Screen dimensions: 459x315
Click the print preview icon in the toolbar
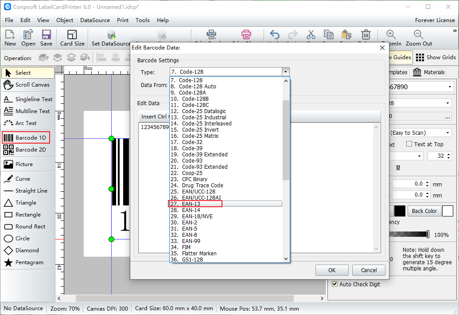point(211,34)
